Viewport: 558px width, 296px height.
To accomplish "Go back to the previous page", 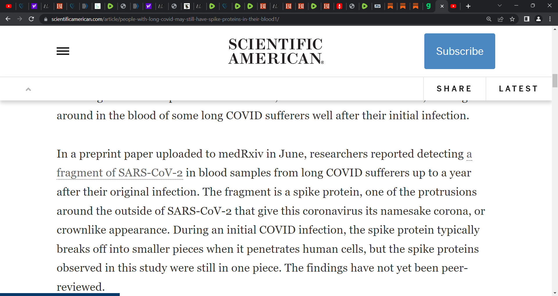I will click(8, 19).
